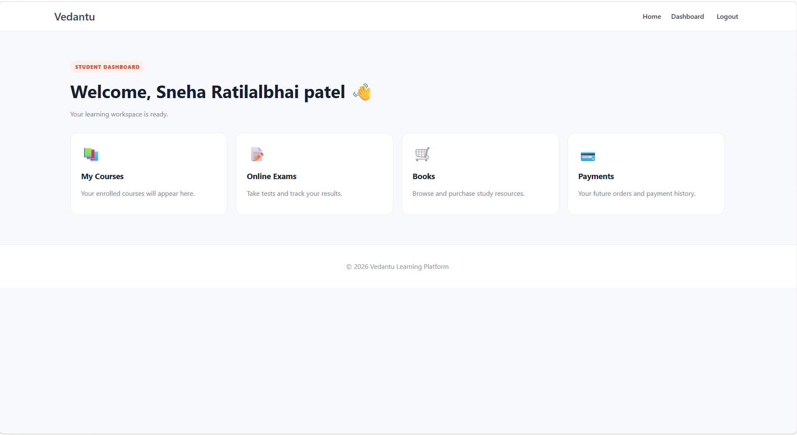The width and height of the screenshot is (797, 435).
Task: Click 'Take tests and track your results.' text
Action: point(294,194)
